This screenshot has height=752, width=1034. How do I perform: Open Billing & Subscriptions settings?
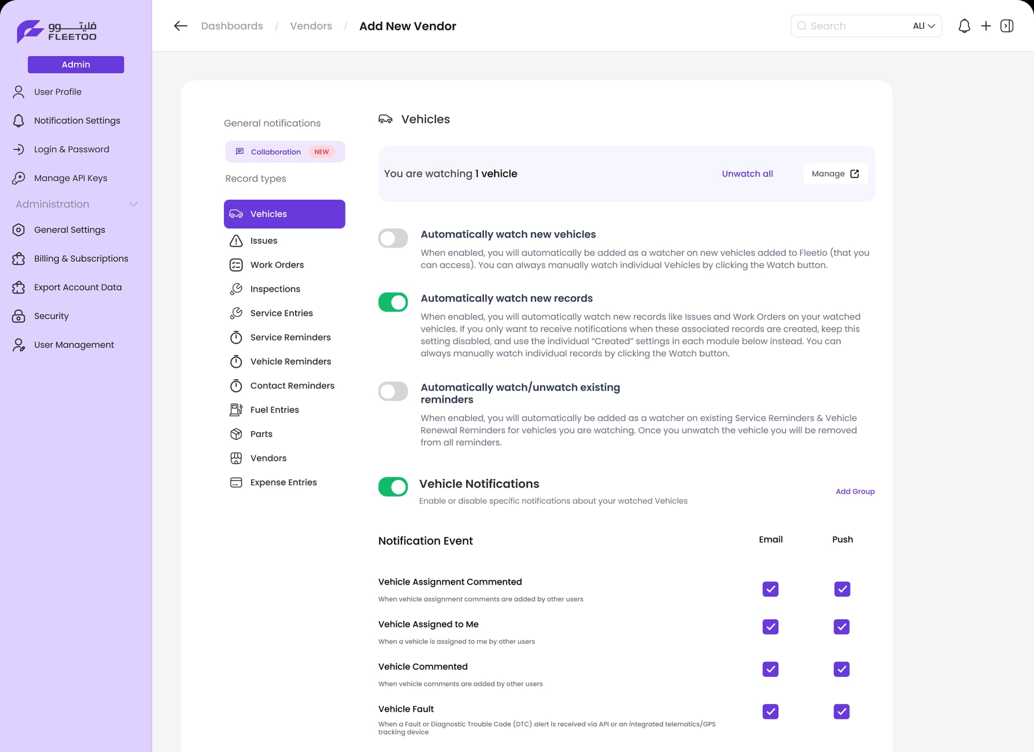pos(81,259)
